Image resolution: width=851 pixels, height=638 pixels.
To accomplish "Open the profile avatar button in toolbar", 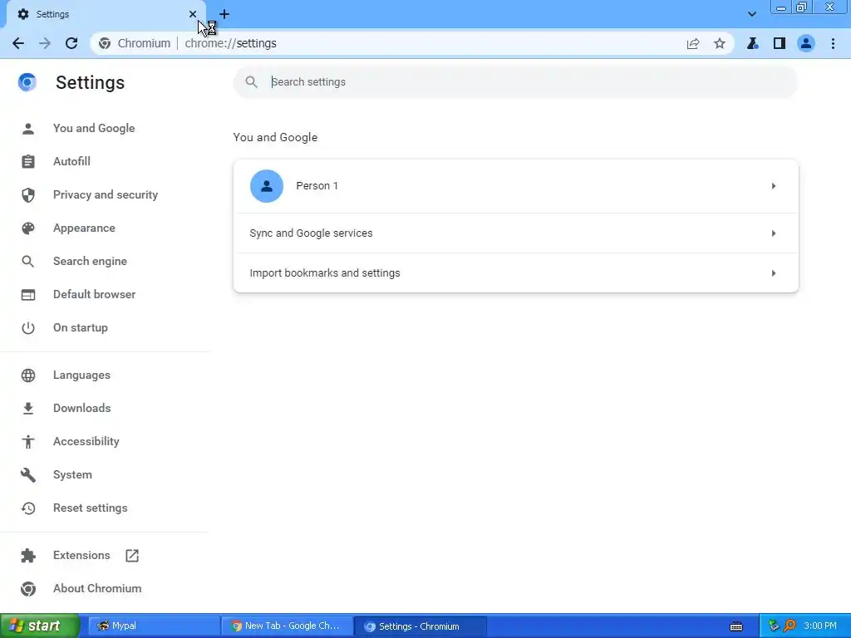I will tap(806, 43).
